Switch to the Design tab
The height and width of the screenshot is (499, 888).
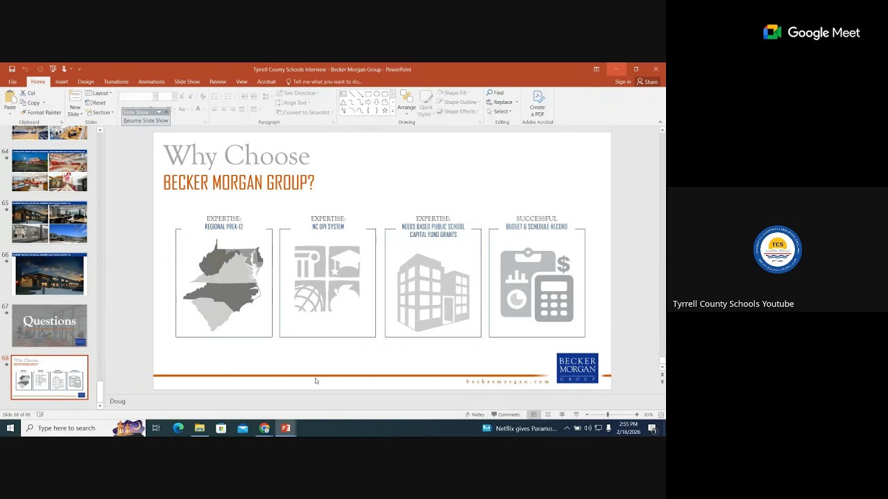point(86,82)
